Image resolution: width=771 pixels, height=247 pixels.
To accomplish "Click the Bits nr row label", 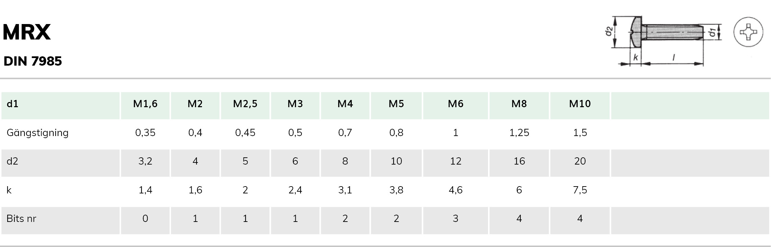I will pos(21,218).
